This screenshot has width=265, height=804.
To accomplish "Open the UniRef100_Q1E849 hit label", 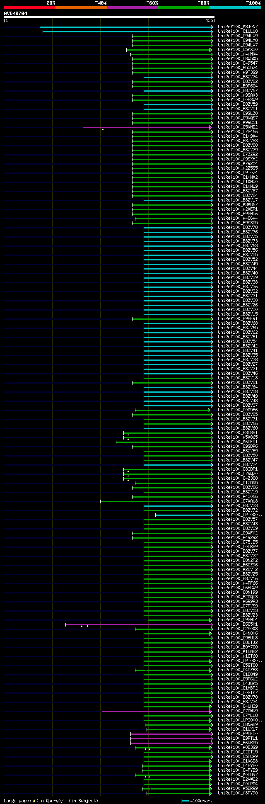I will pyautogui.click(x=238, y=675).
